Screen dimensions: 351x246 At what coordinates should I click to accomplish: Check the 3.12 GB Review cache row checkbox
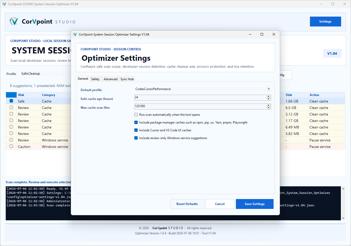pyautogui.click(x=11, y=114)
